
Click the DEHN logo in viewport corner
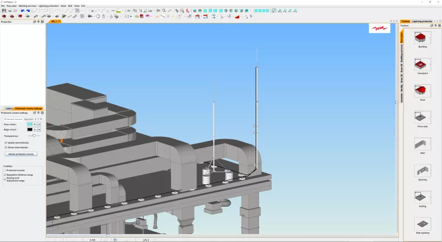click(x=380, y=28)
